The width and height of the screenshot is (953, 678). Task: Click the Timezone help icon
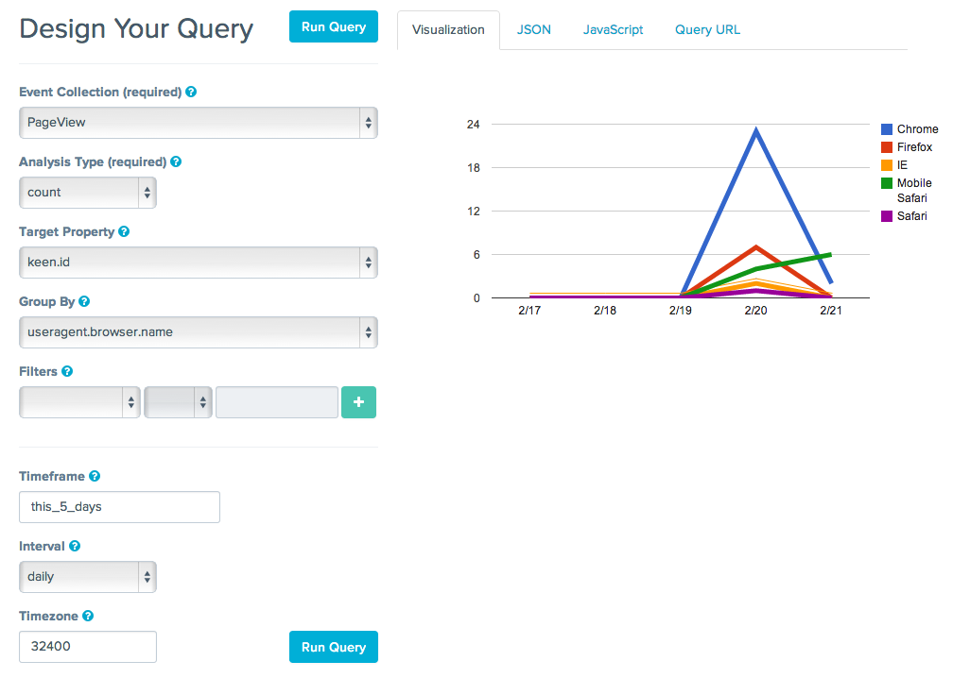pos(88,617)
